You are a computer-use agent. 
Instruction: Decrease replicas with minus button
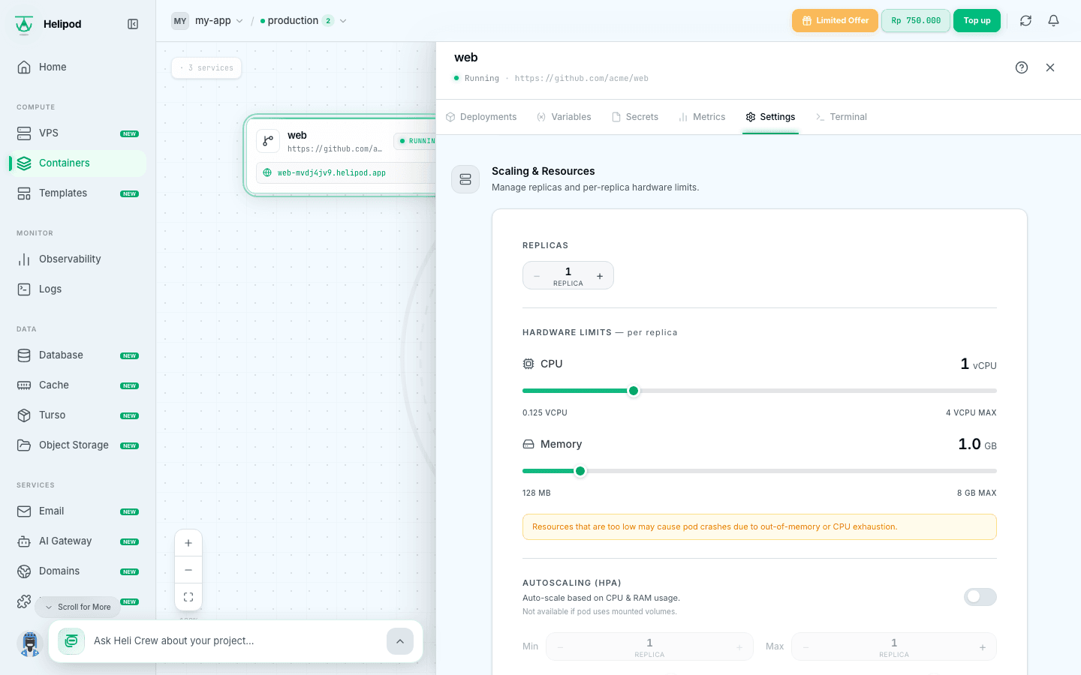(537, 276)
